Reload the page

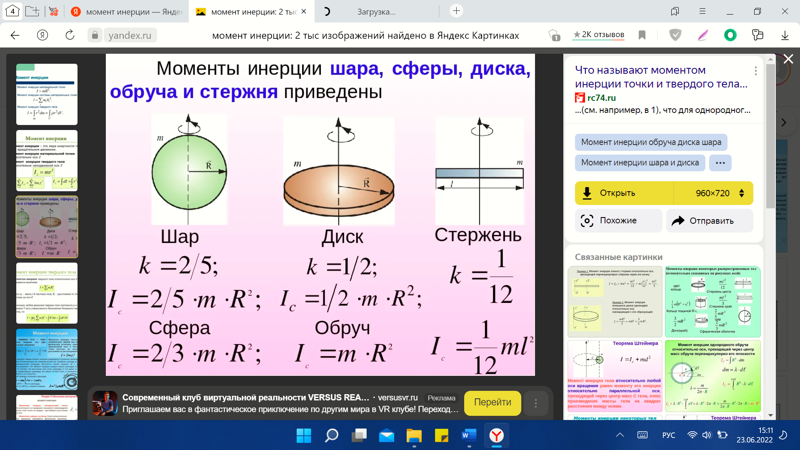click(70, 35)
